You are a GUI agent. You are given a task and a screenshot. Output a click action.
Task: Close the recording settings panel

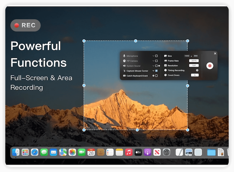point(215,54)
